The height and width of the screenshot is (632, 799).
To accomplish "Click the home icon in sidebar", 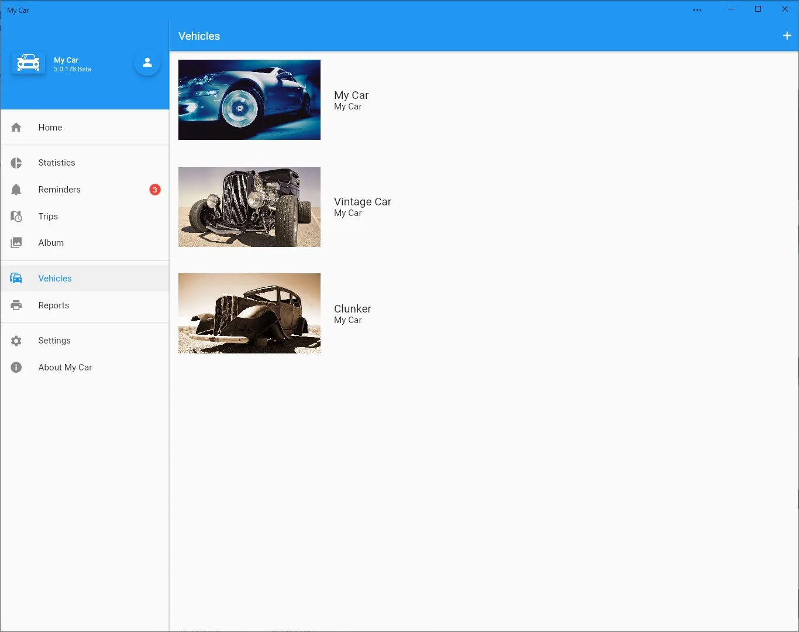I will pyautogui.click(x=16, y=128).
